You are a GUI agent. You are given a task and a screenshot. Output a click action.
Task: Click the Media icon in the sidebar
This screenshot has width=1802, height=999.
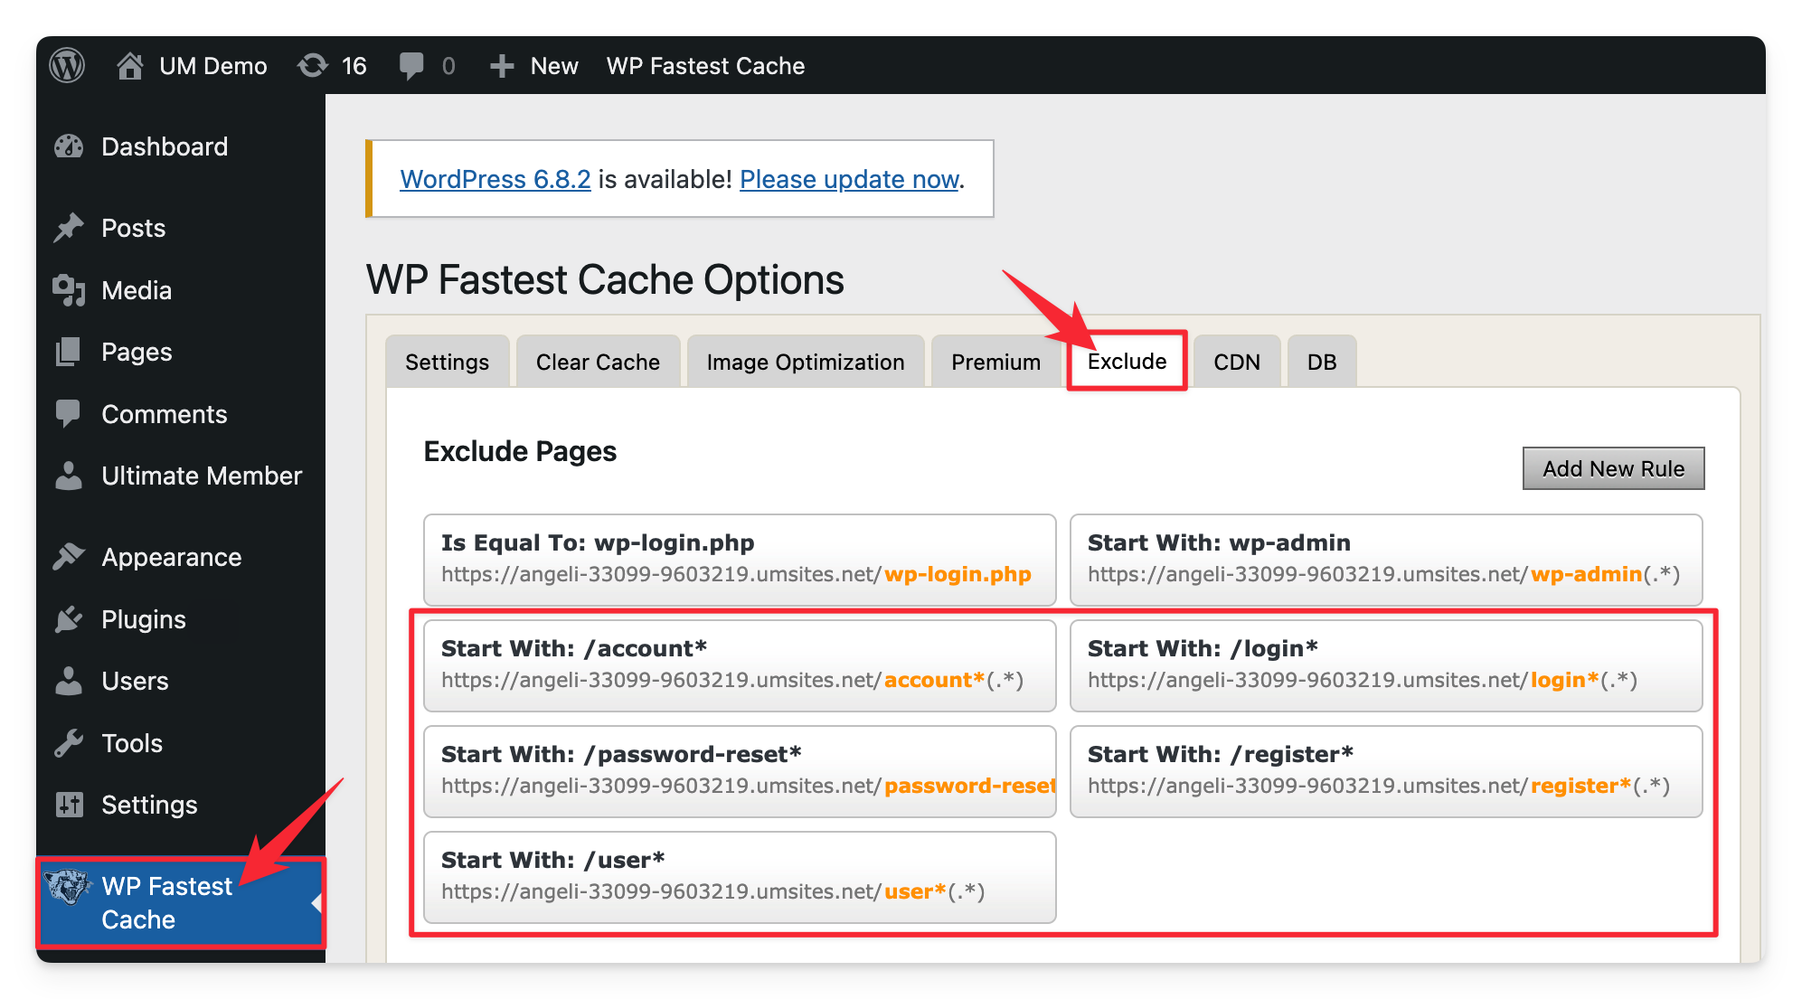tap(69, 290)
